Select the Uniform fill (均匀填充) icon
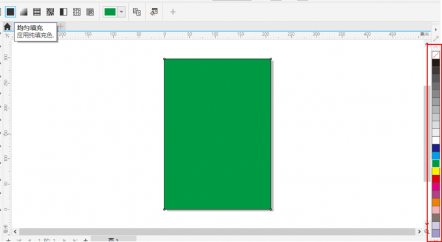 click(10, 12)
